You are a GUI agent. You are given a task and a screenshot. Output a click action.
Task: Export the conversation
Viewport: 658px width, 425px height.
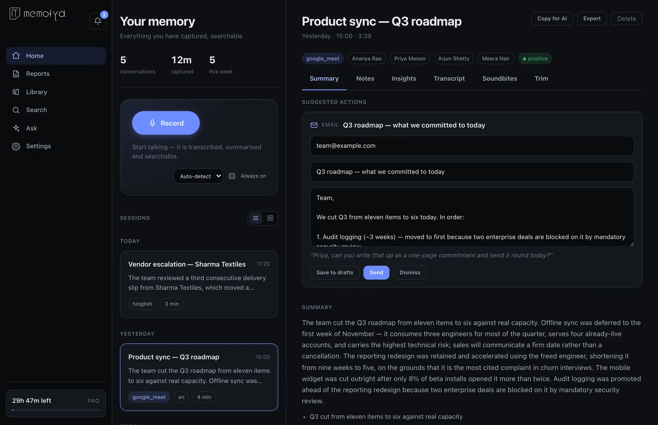point(592,19)
